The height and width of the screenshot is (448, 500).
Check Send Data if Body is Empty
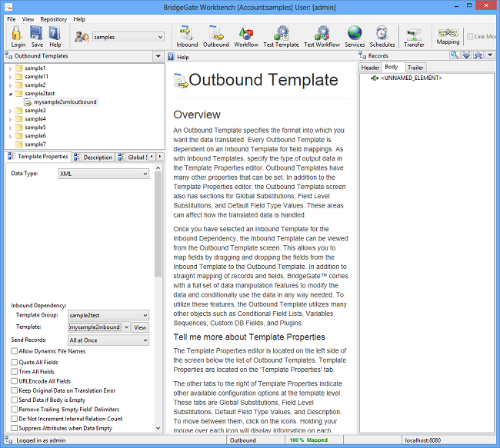tap(15, 400)
